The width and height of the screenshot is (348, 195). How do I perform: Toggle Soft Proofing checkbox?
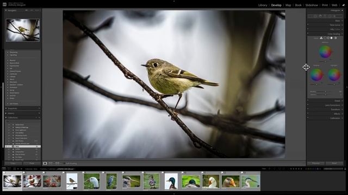(x=64, y=164)
